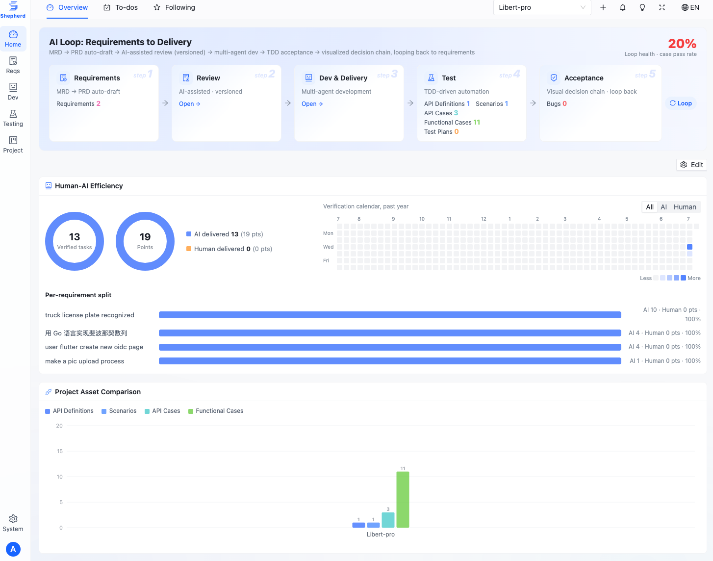Filter calendar by Human
Image resolution: width=713 pixels, height=561 pixels.
point(685,207)
